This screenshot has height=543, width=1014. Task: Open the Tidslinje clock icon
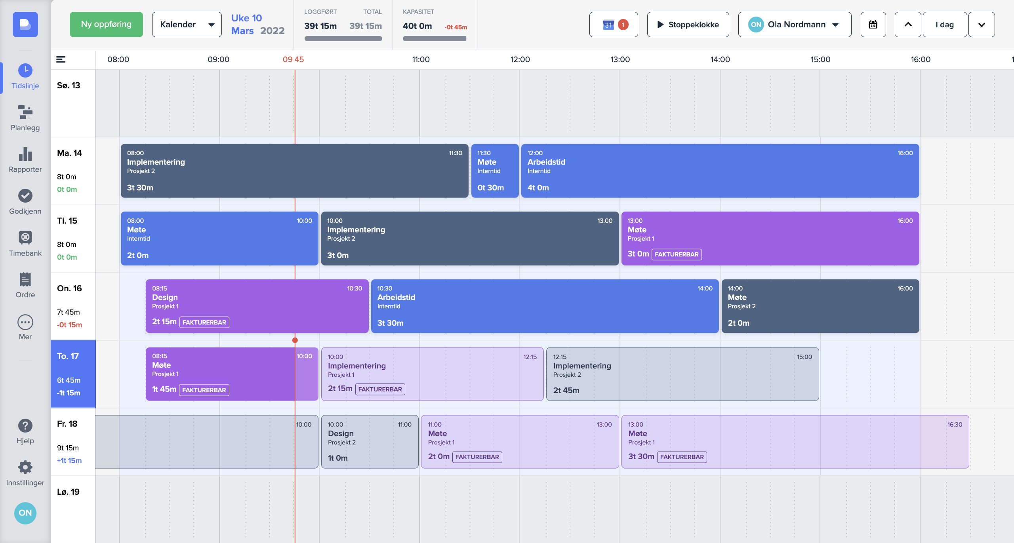click(25, 70)
